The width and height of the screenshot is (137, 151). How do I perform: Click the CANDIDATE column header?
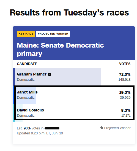point(27,64)
